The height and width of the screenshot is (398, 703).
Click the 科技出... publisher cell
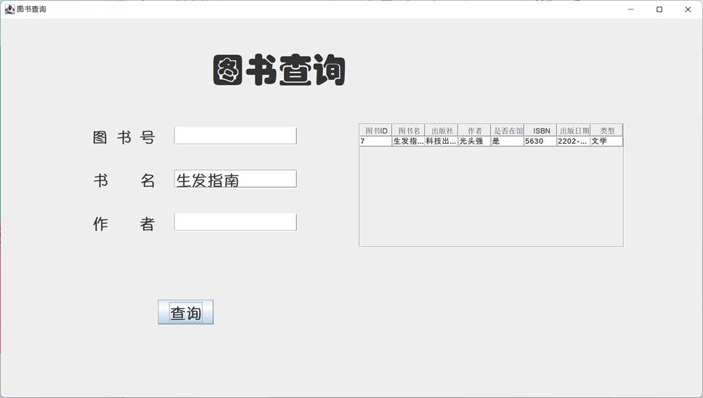tap(442, 141)
